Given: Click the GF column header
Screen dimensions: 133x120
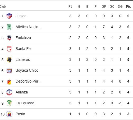Looking at the screenshot, I should coord(104,7).
